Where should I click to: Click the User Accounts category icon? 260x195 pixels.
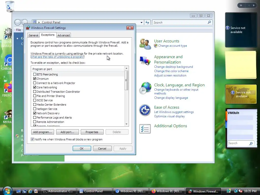click(145, 44)
